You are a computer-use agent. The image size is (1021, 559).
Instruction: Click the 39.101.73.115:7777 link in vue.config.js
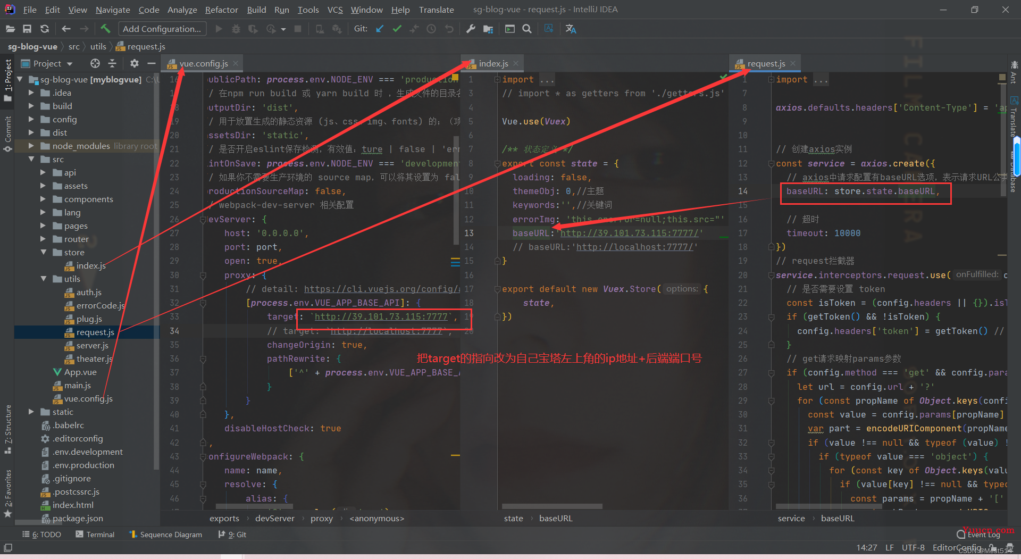(381, 316)
